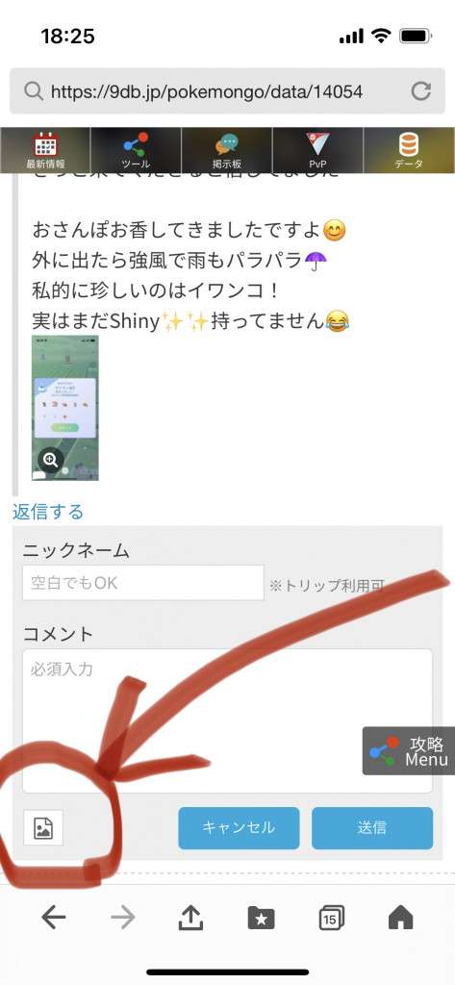Zoom the attached screenshot with magnifier icon
Viewport: 455px width, 985px height.
pyautogui.click(x=50, y=460)
